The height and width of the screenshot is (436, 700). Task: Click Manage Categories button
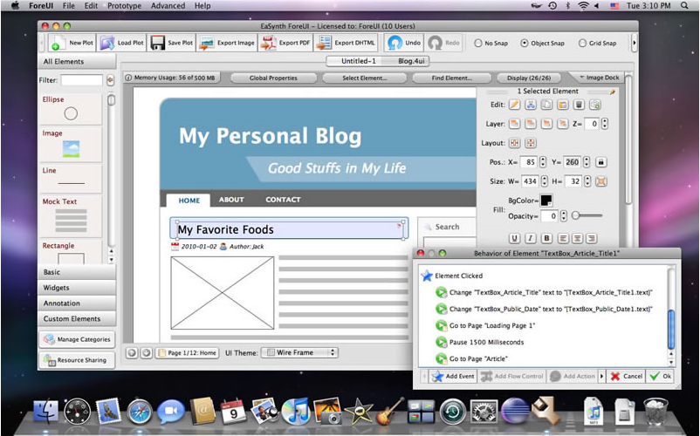(77, 339)
